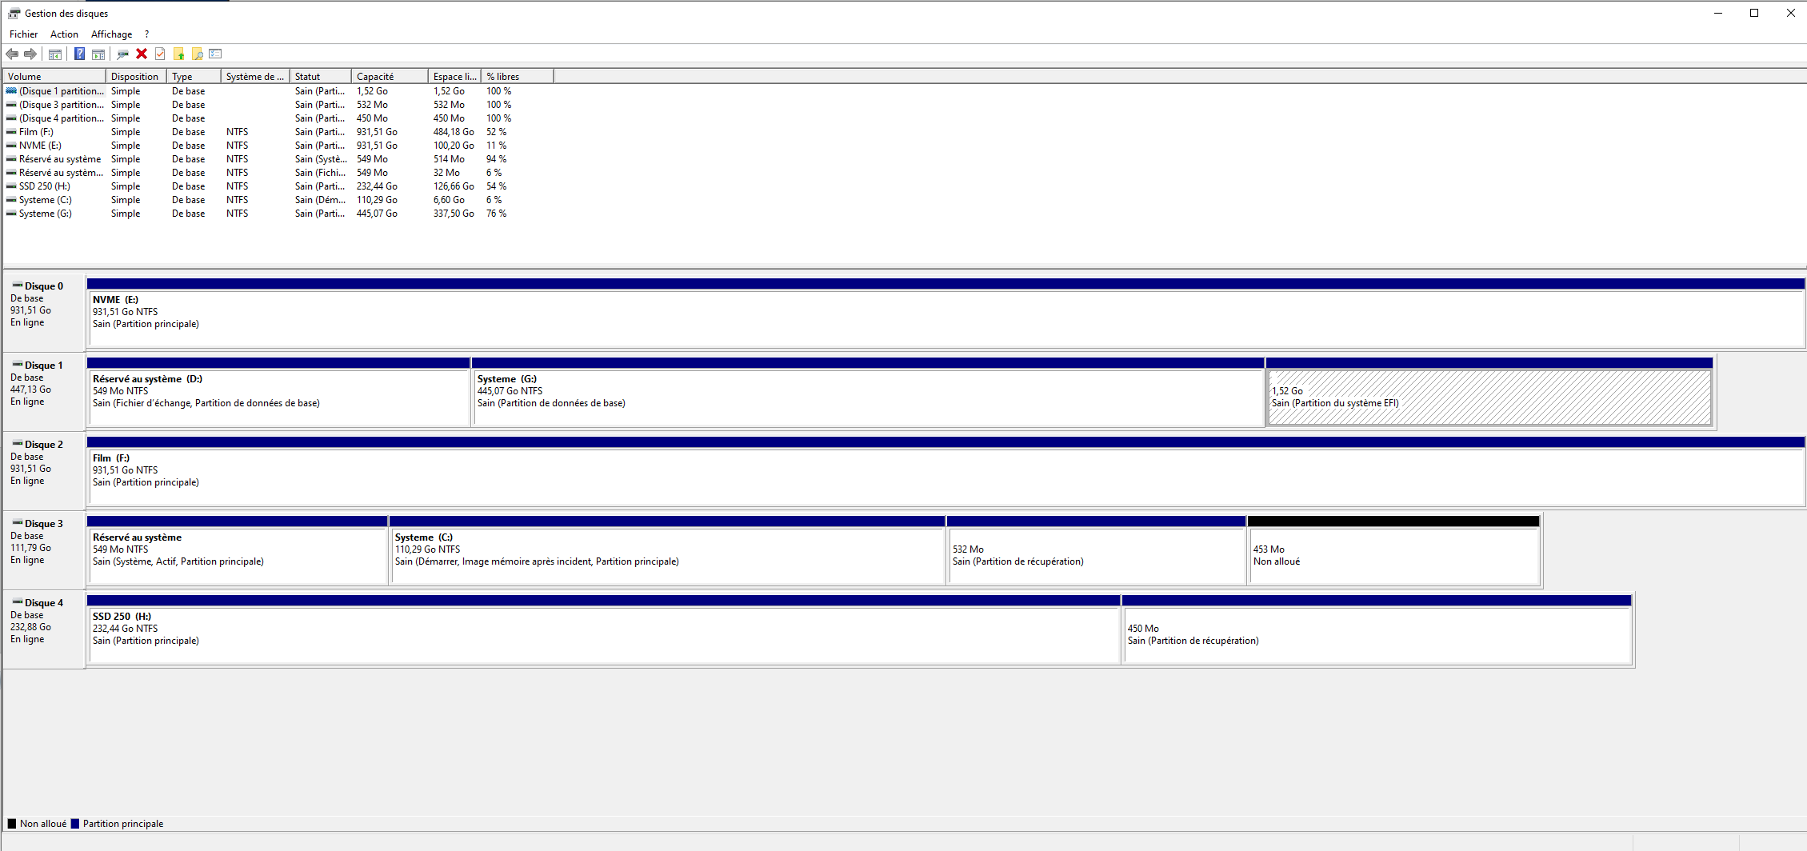1807x851 pixels.
Task: Open the ? help menu
Action: [x=146, y=34]
